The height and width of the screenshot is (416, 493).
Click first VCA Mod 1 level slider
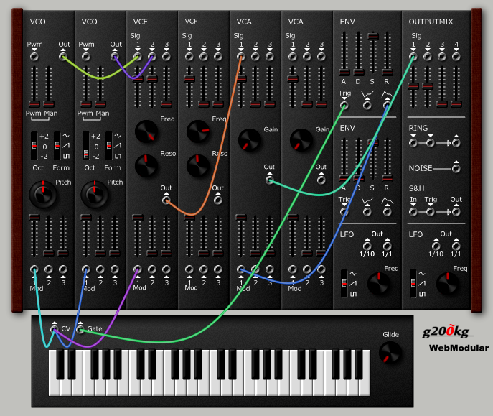pyautogui.click(x=241, y=236)
